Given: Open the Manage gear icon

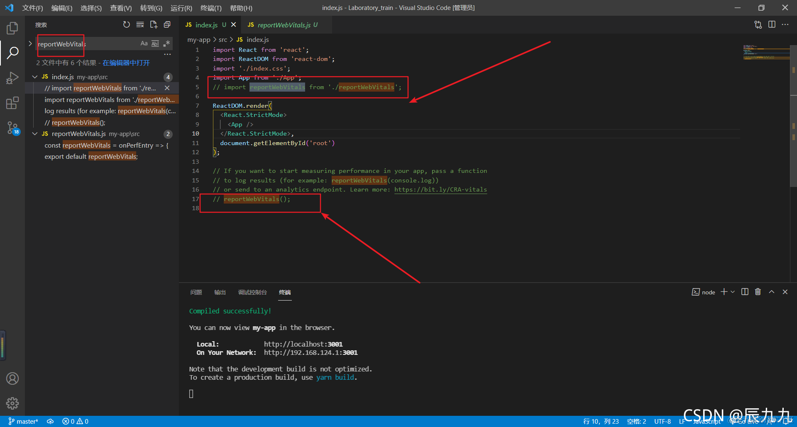Looking at the screenshot, I should pos(12,403).
